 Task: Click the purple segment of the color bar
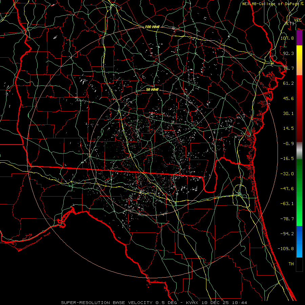(x=299, y=38)
